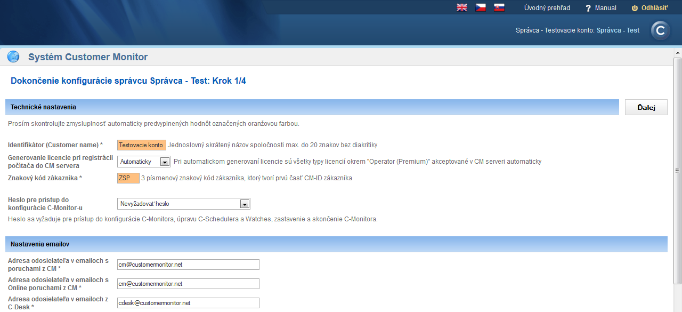Click the Odhlásiť power icon

point(634,8)
